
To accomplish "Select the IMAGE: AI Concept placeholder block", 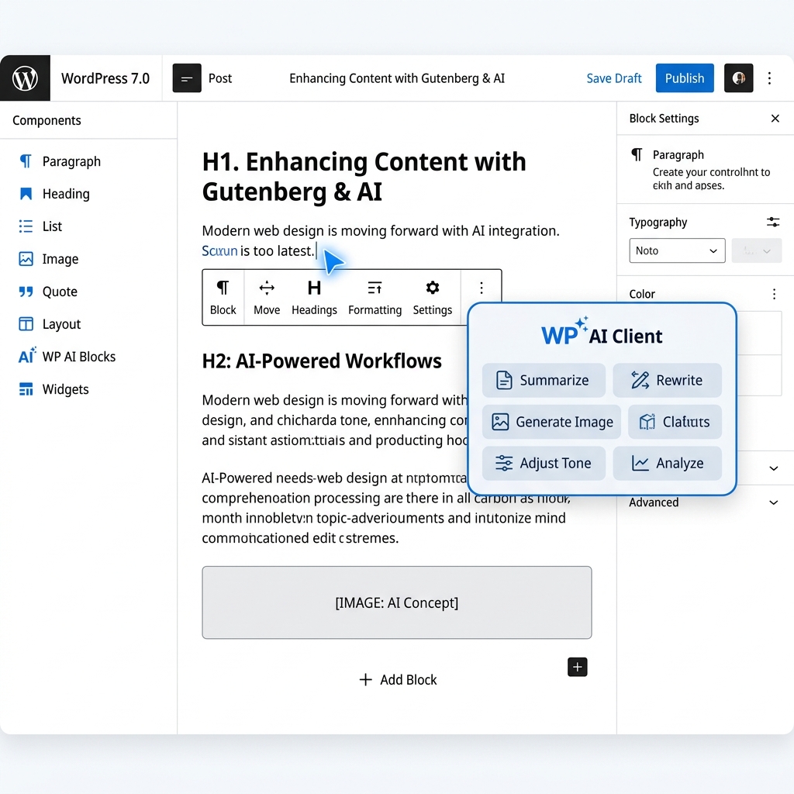I will point(396,602).
